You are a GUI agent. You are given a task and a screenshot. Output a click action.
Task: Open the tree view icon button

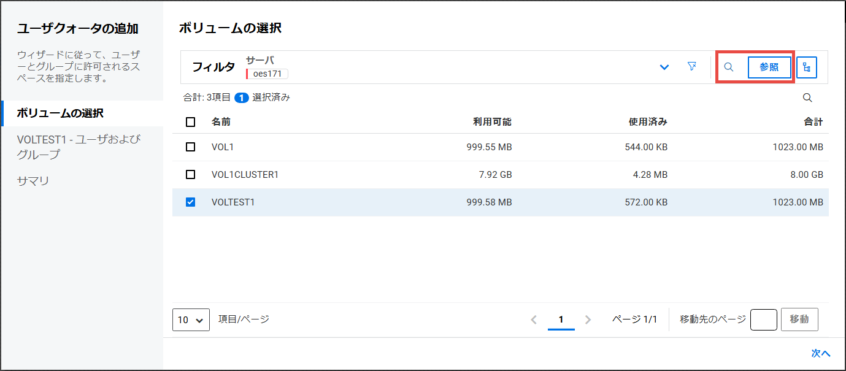point(806,67)
